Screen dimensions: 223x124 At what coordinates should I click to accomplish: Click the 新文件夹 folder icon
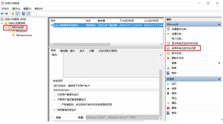coord(168,53)
